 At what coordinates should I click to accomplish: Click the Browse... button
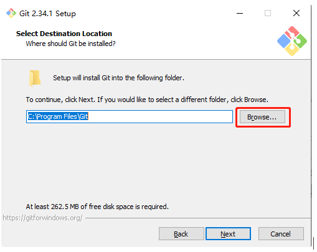(262, 117)
